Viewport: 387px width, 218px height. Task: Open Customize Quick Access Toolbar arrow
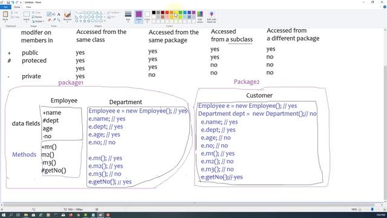(x=21, y=2)
